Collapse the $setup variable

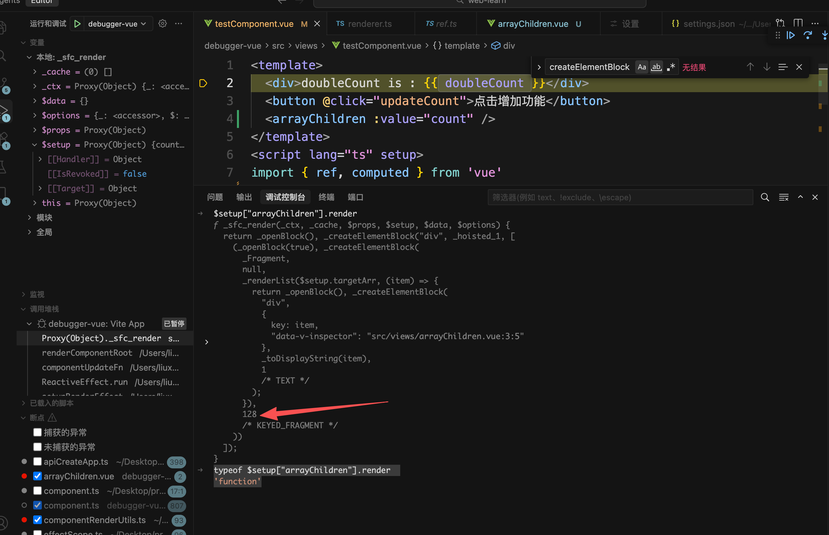pyautogui.click(x=35, y=145)
